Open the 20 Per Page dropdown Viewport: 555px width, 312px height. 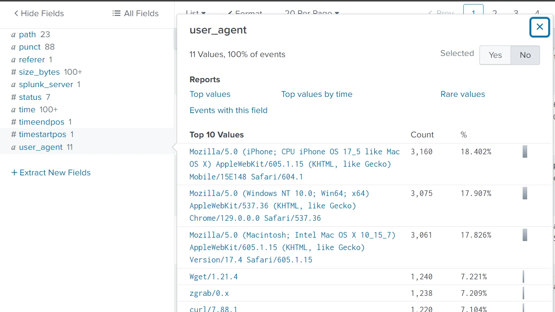point(312,12)
